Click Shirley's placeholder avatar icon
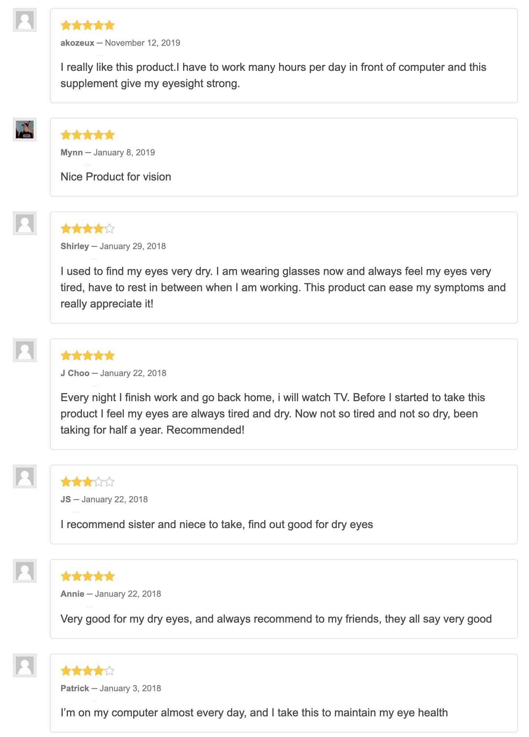 pos(25,223)
